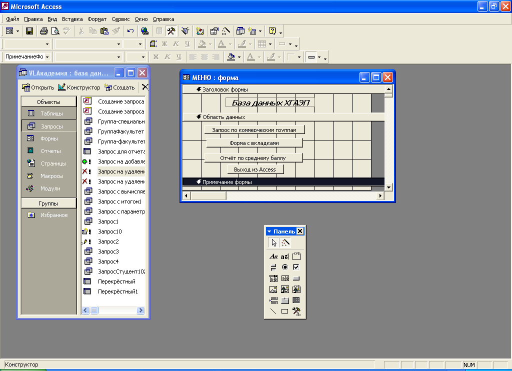This screenshot has height=371, width=512.
Task: Open the Правка menu
Action: coord(33,19)
